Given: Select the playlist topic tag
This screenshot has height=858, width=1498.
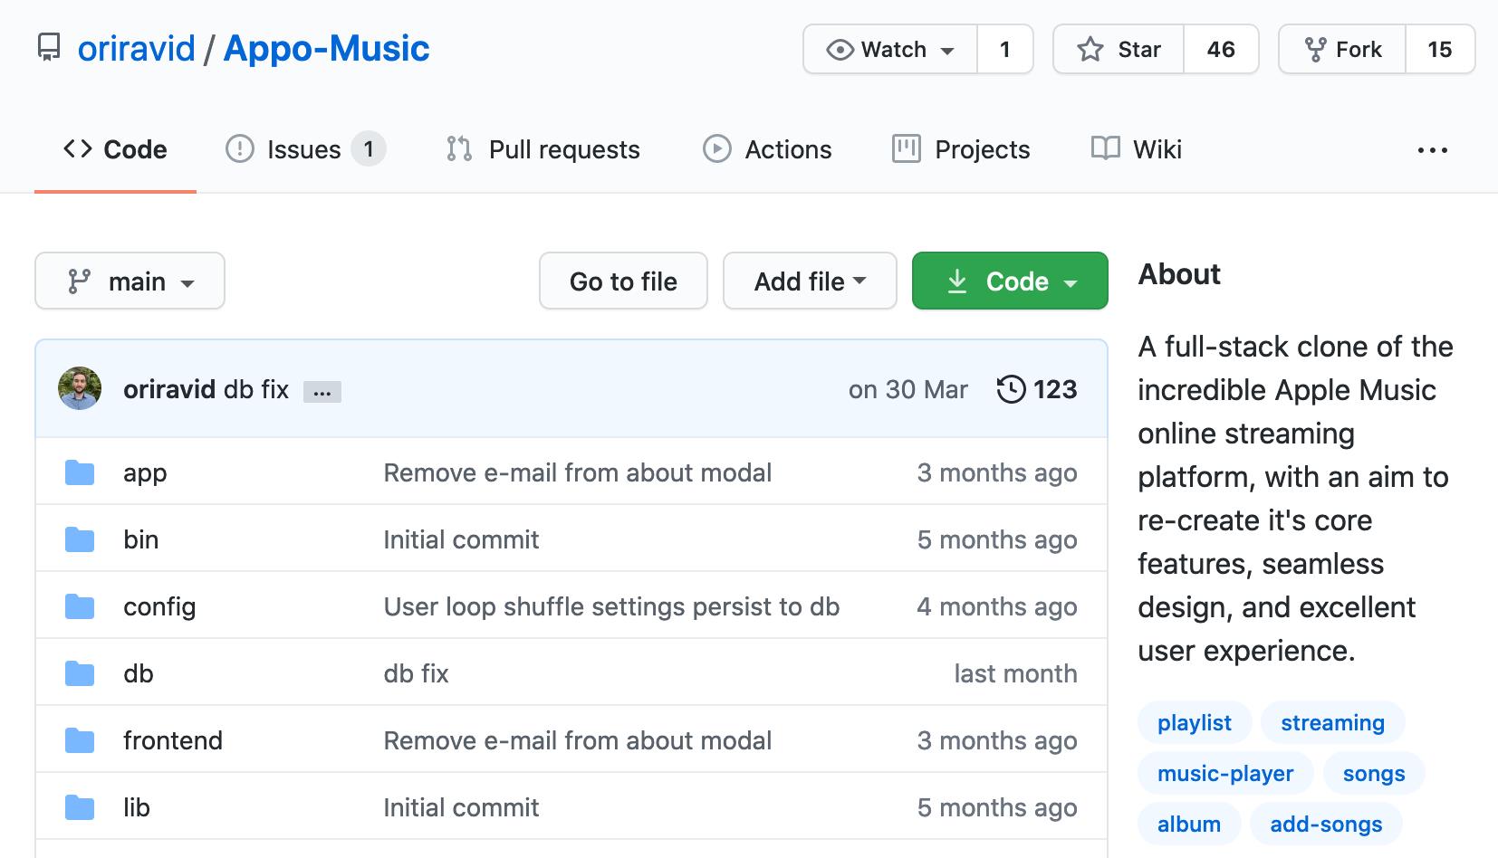Looking at the screenshot, I should coord(1195,722).
